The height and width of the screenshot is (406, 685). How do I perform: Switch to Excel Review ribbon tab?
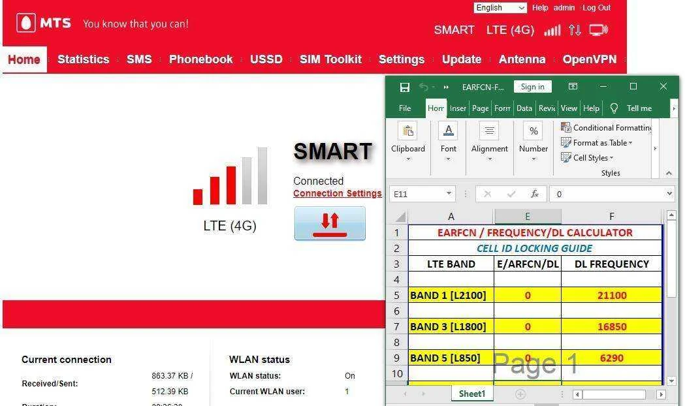pyautogui.click(x=547, y=108)
